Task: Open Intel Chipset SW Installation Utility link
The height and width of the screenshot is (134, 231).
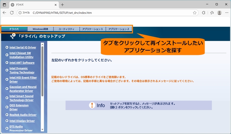Action: point(21,55)
